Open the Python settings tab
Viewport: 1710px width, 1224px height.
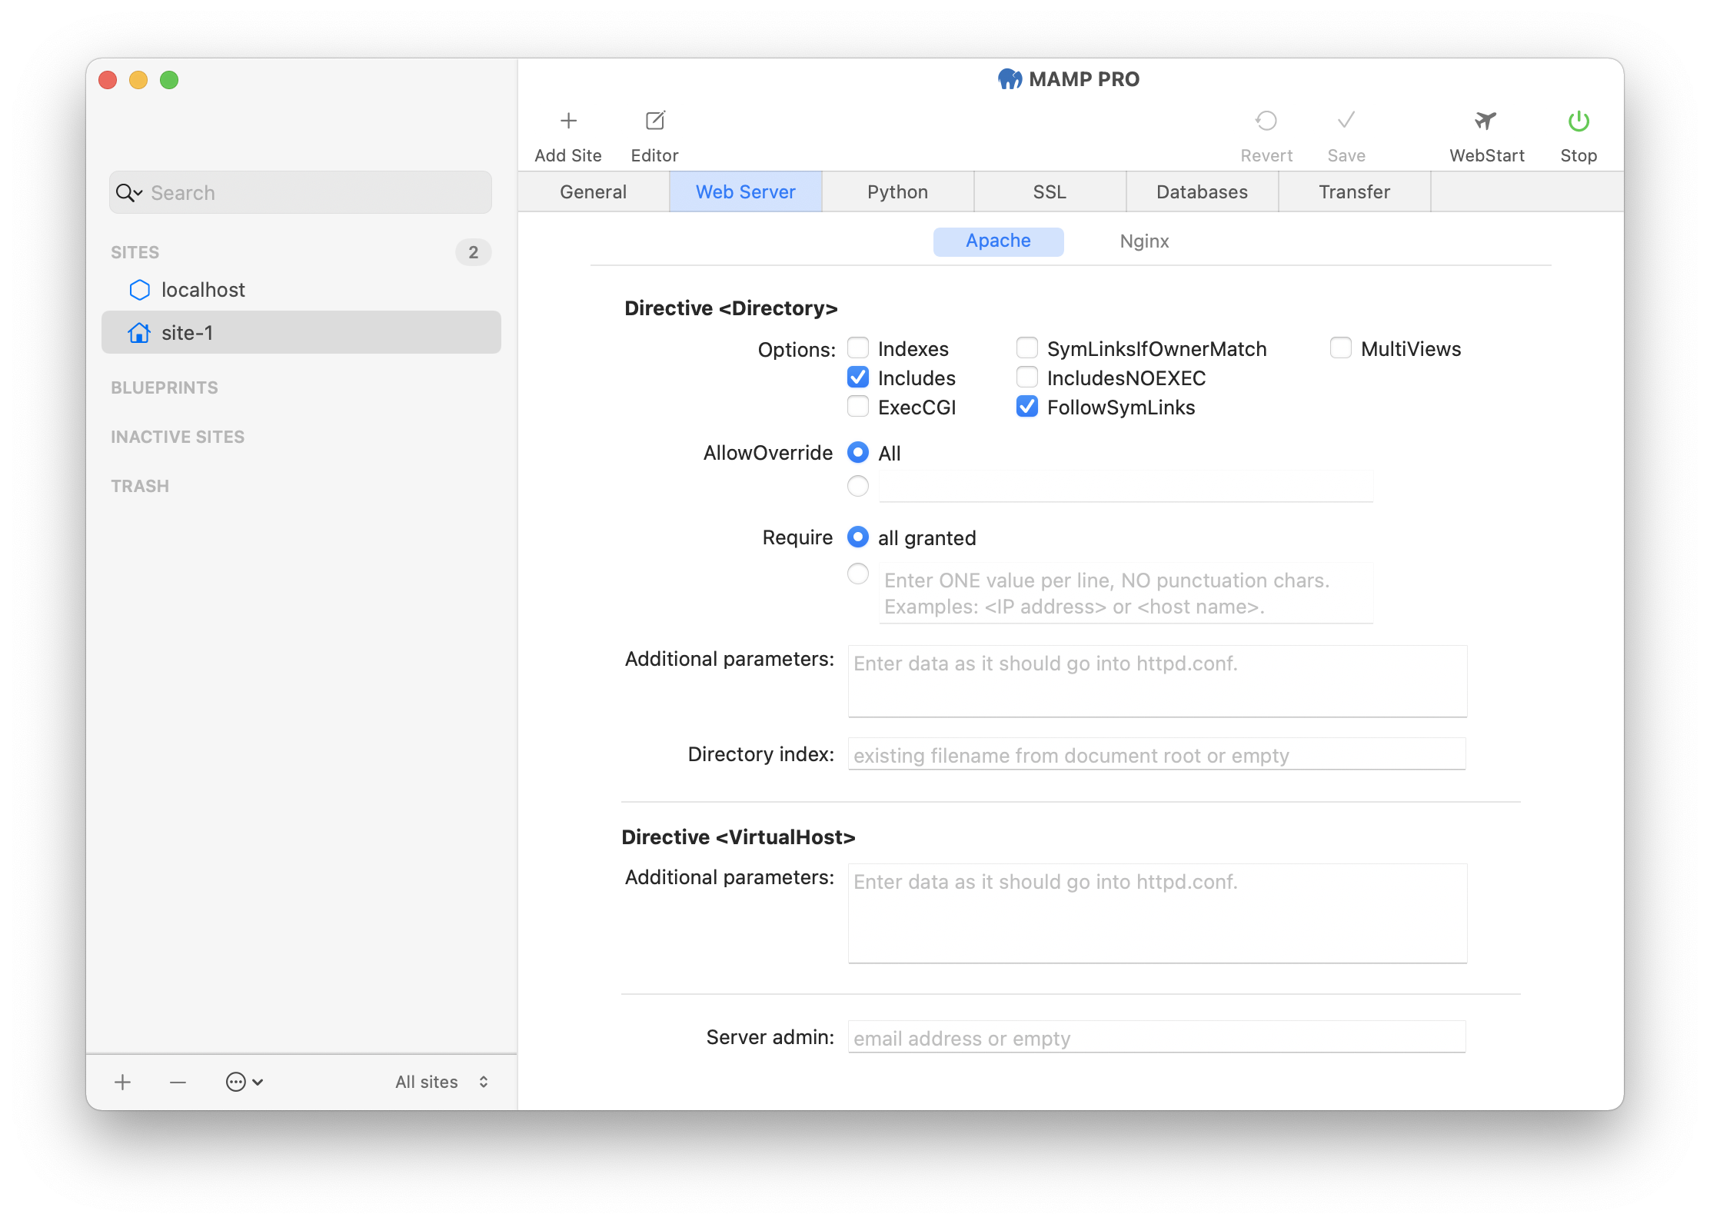896,191
